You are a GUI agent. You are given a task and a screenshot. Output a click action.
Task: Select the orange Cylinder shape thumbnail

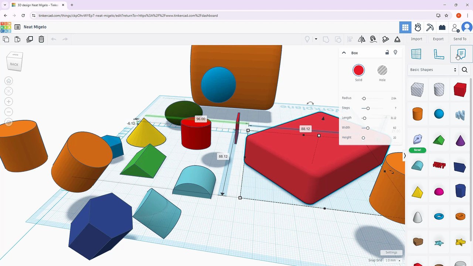(x=417, y=114)
